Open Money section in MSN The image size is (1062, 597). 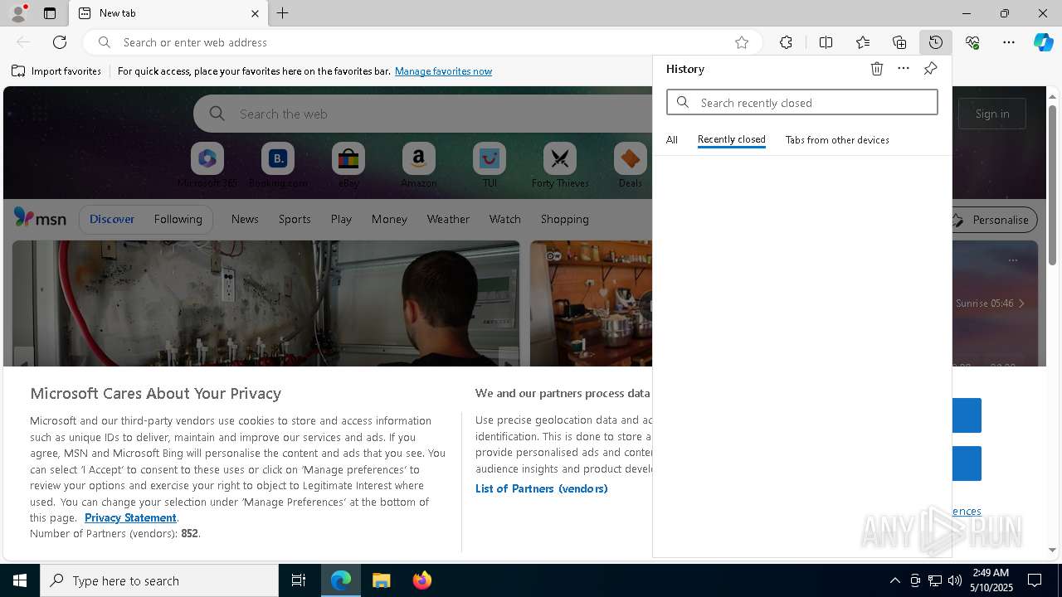coord(389,219)
